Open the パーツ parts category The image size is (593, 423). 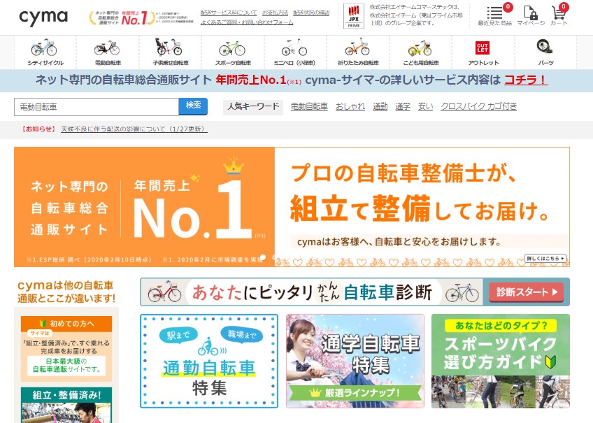coord(545,52)
